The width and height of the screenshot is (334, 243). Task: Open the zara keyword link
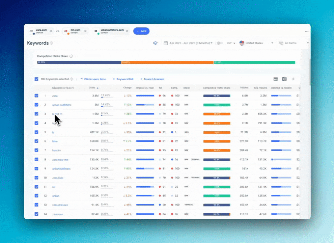[x=55, y=96]
